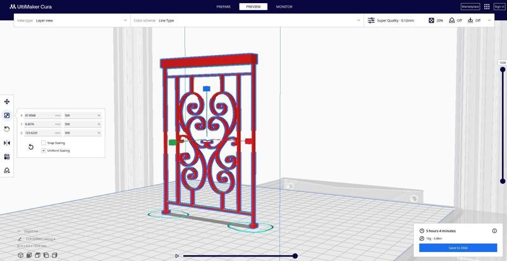The image size is (507, 261).
Task: Open the Per Model Settings tool
Action: [x=7, y=156]
